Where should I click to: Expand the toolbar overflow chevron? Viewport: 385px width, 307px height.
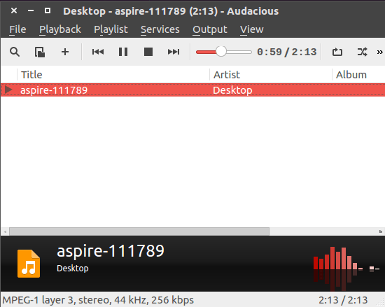tap(379, 52)
